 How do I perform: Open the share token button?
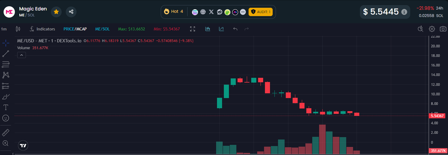click(71, 12)
